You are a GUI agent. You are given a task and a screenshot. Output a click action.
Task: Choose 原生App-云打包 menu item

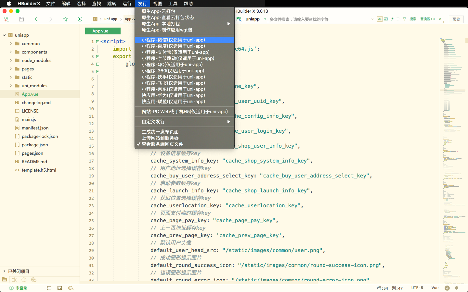pos(185,11)
